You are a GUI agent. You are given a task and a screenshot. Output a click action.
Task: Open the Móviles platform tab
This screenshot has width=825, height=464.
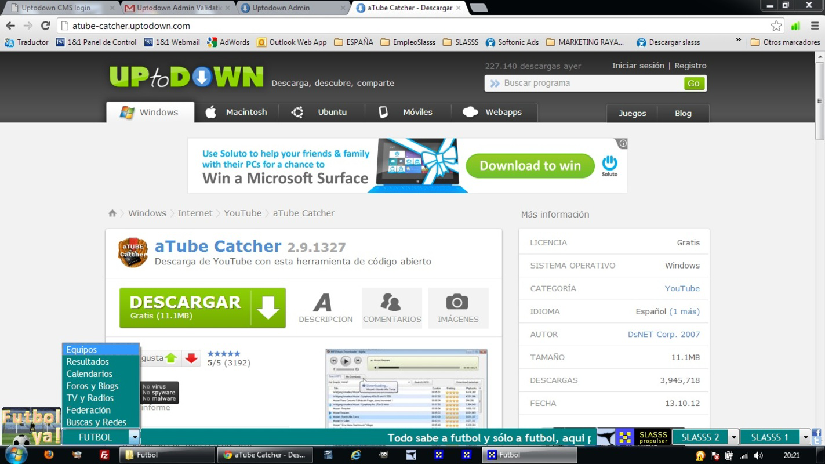pyautogui.click(x=407, y=112)
